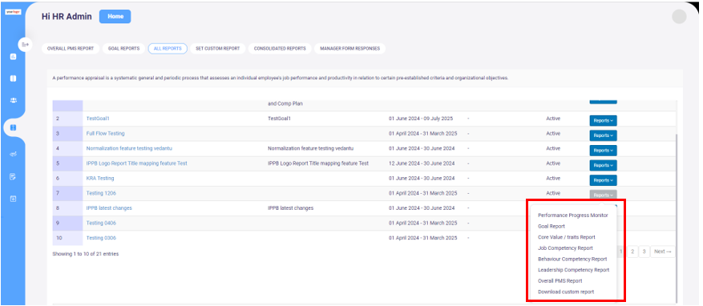Open the document edit icon in sidebar
This screenshot has height=306, width=703.
(x=13, y=176)
